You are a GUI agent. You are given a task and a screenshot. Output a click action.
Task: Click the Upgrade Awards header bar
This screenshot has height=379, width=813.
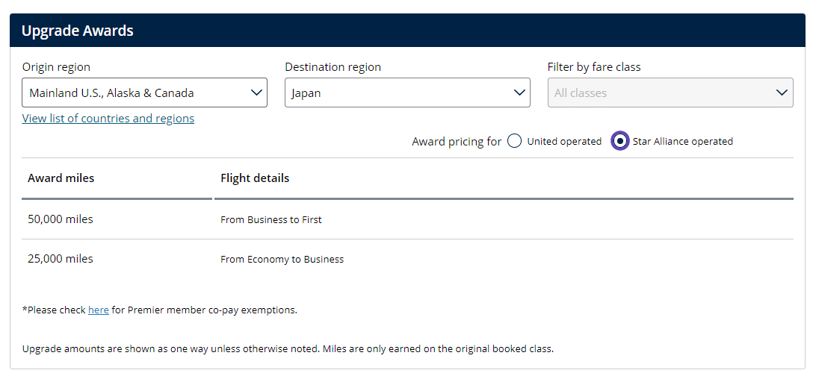pos(407,31)
